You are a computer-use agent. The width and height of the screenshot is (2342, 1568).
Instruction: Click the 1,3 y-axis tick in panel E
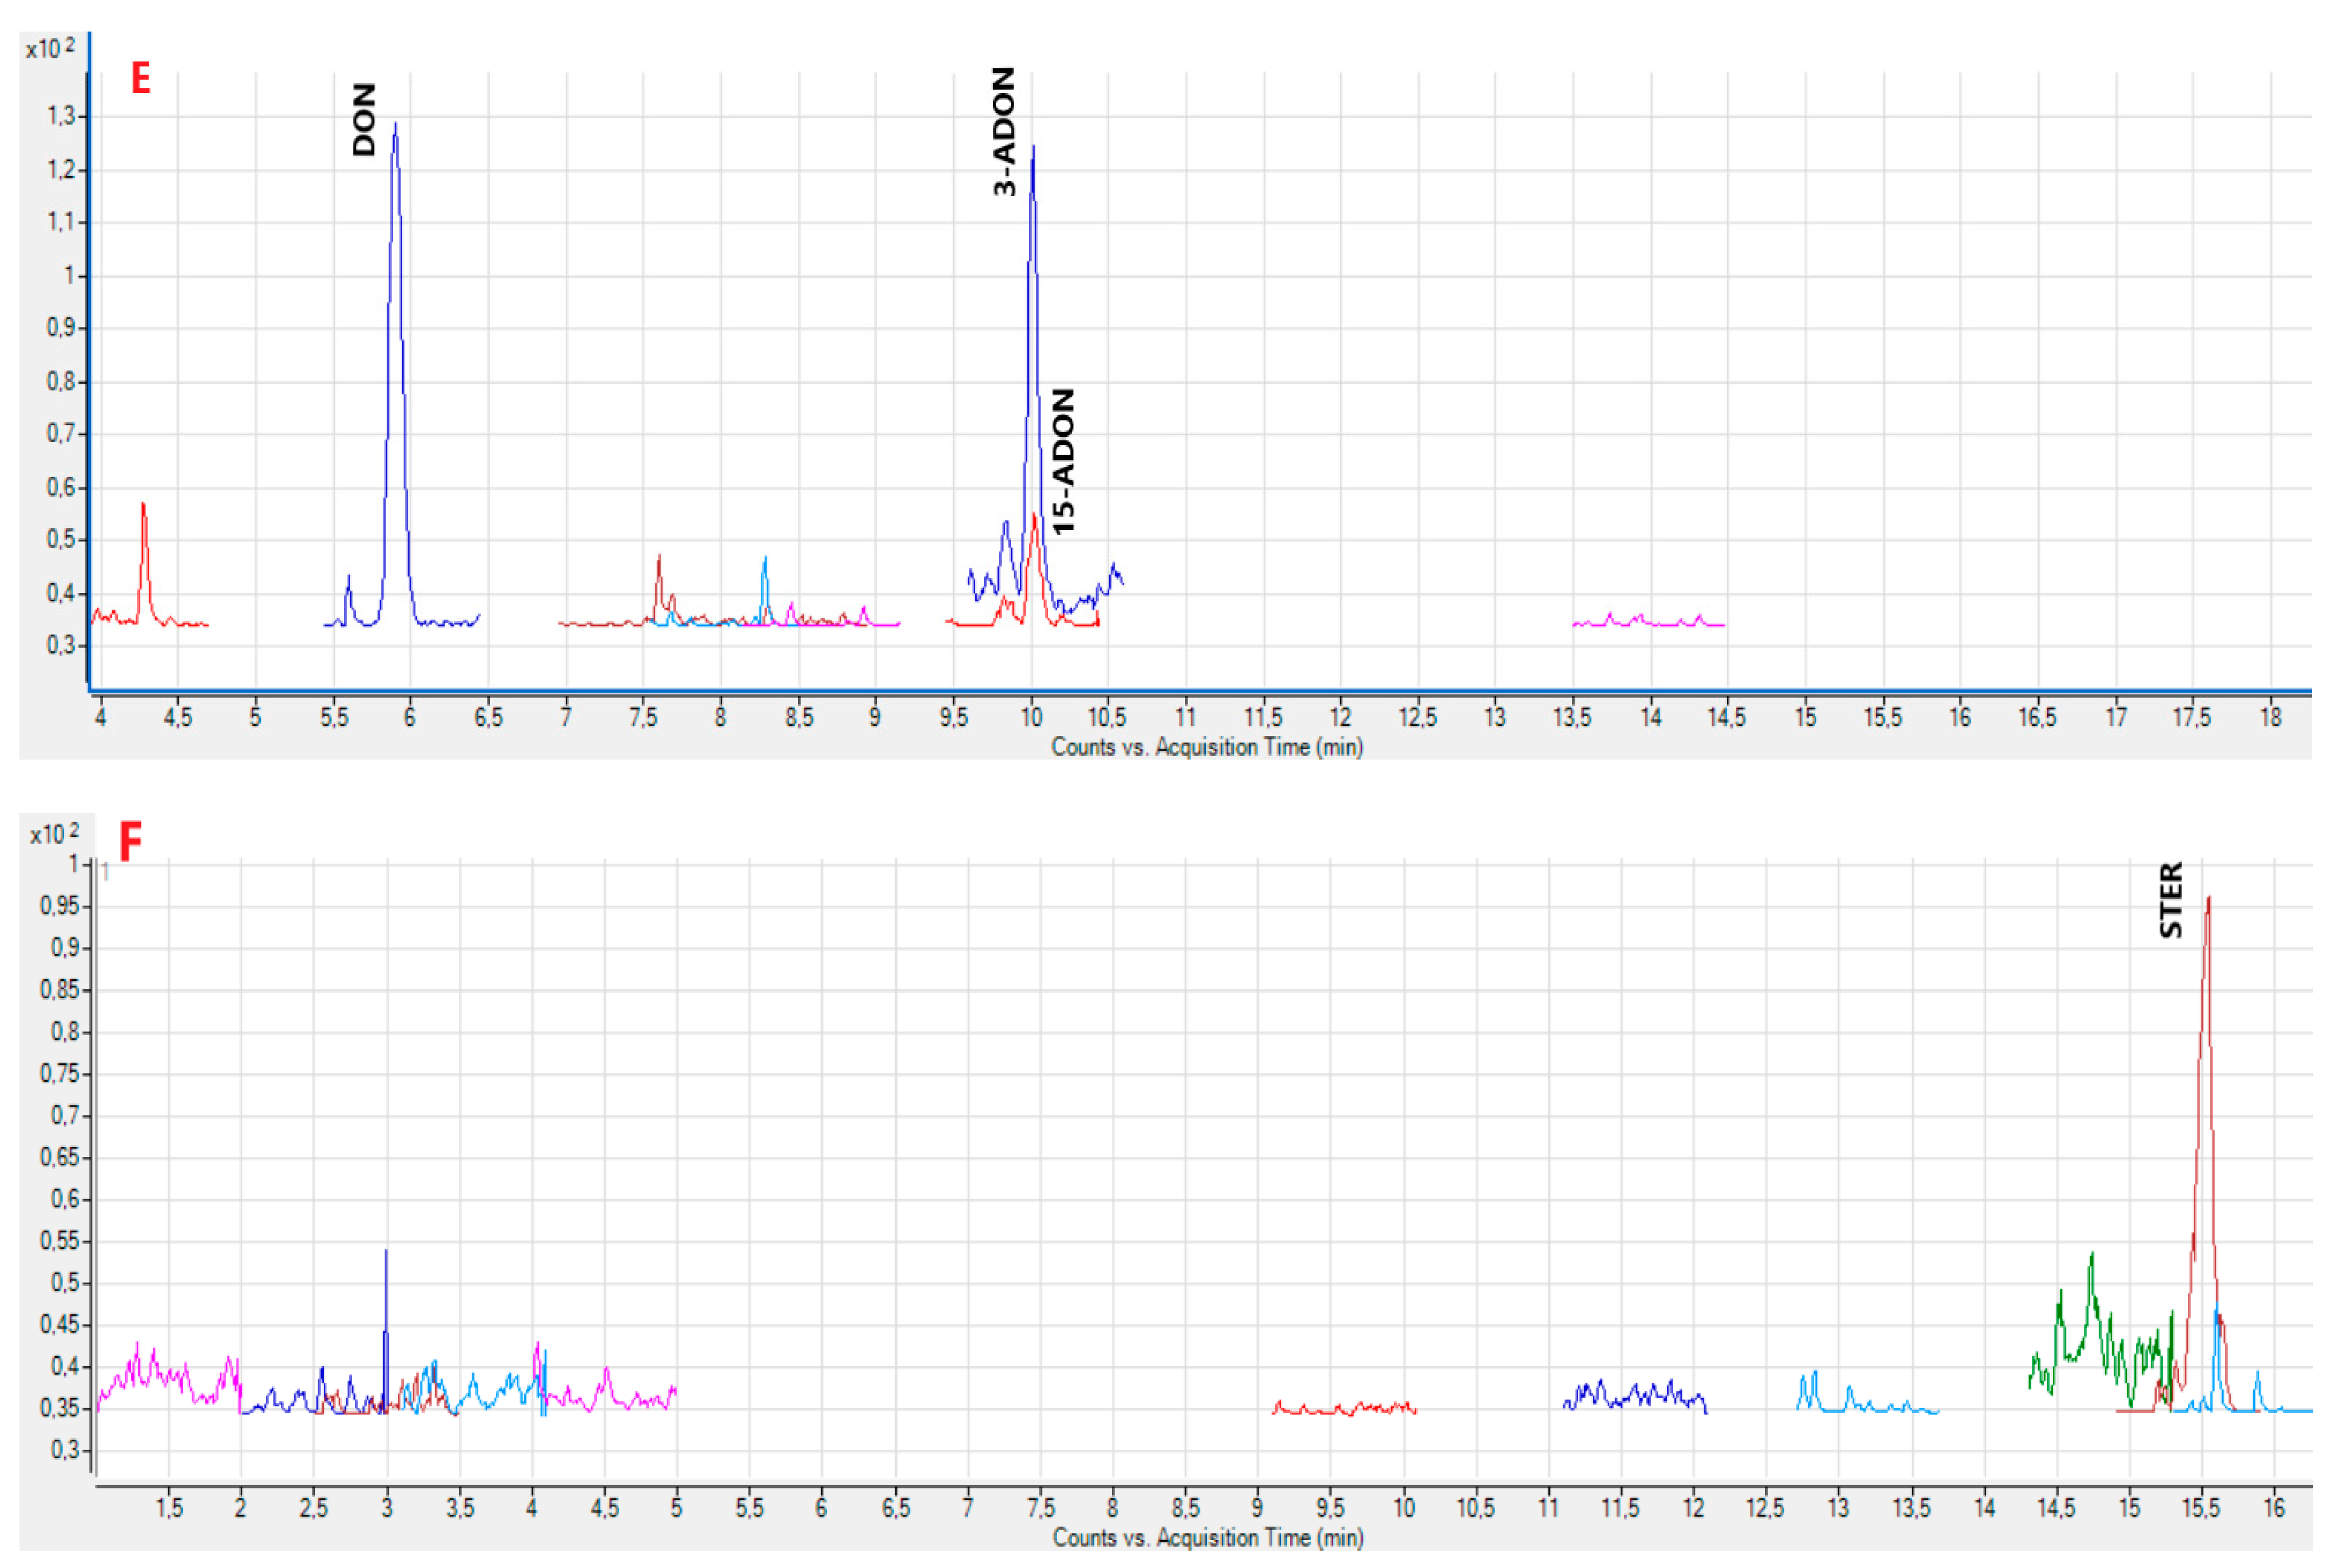pos(62,116)
